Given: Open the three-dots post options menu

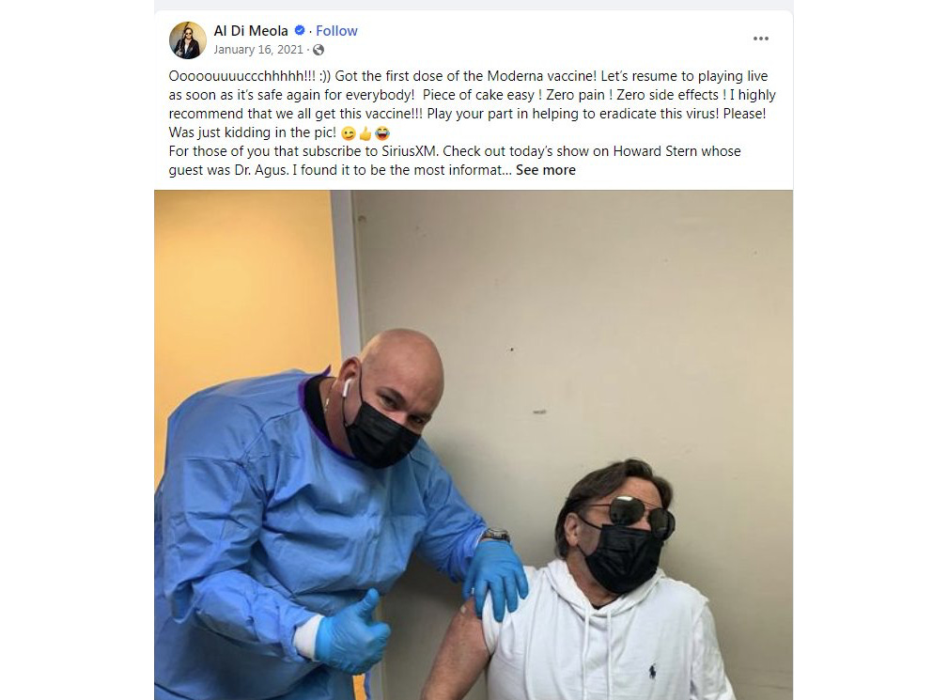Looking at the screenshot, I should click(x=761, y=39).
